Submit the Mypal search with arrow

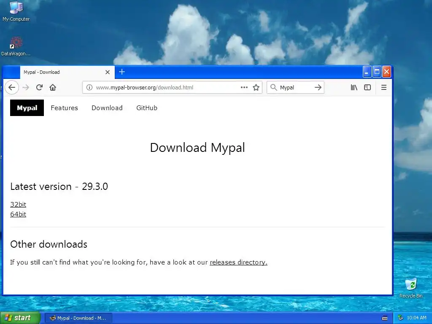tap(318, 87)
